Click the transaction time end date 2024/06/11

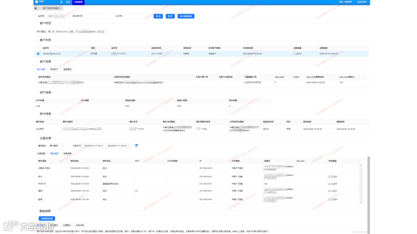point(117,146)
